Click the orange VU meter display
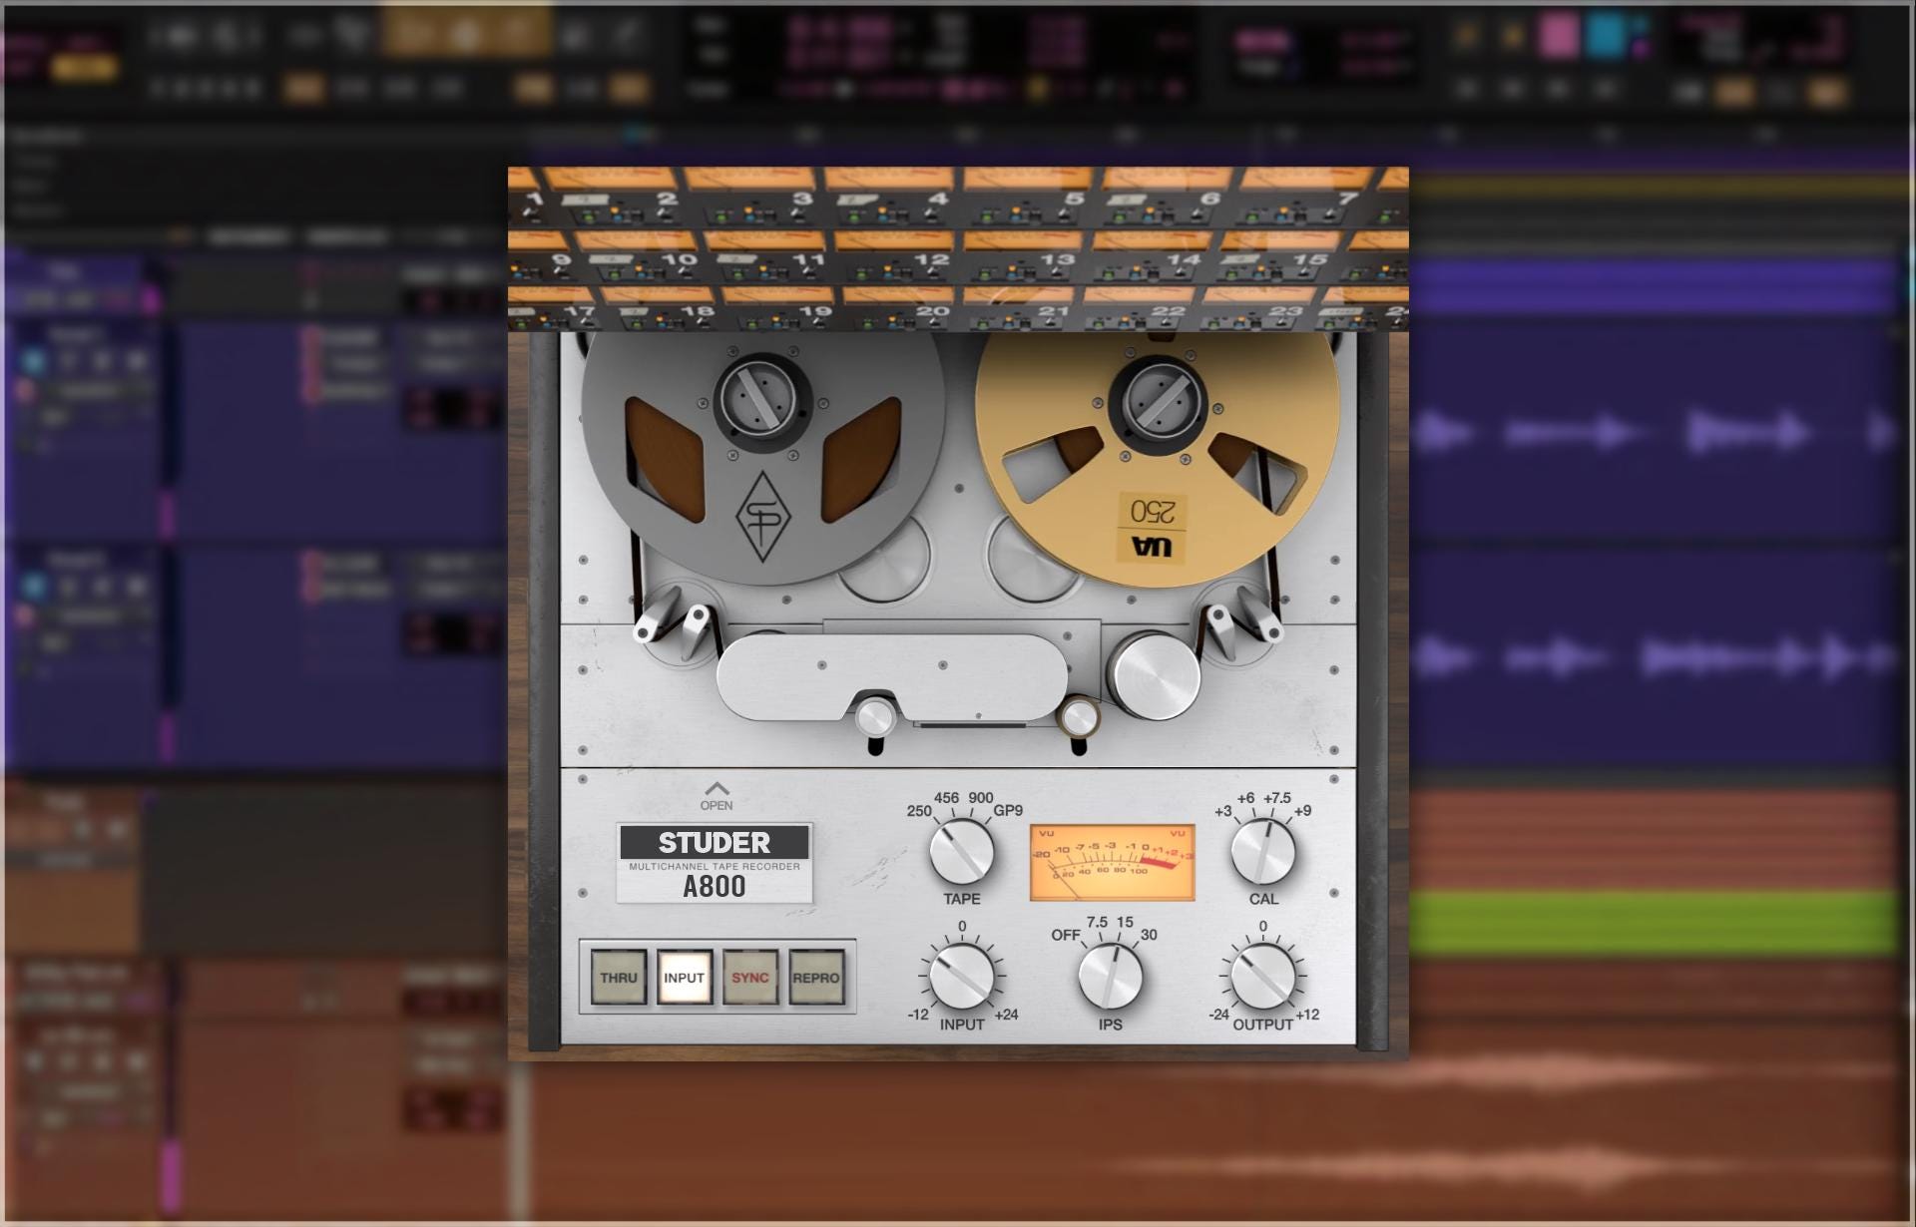Screen dimensions: 1916x1227 (1112, 863)
